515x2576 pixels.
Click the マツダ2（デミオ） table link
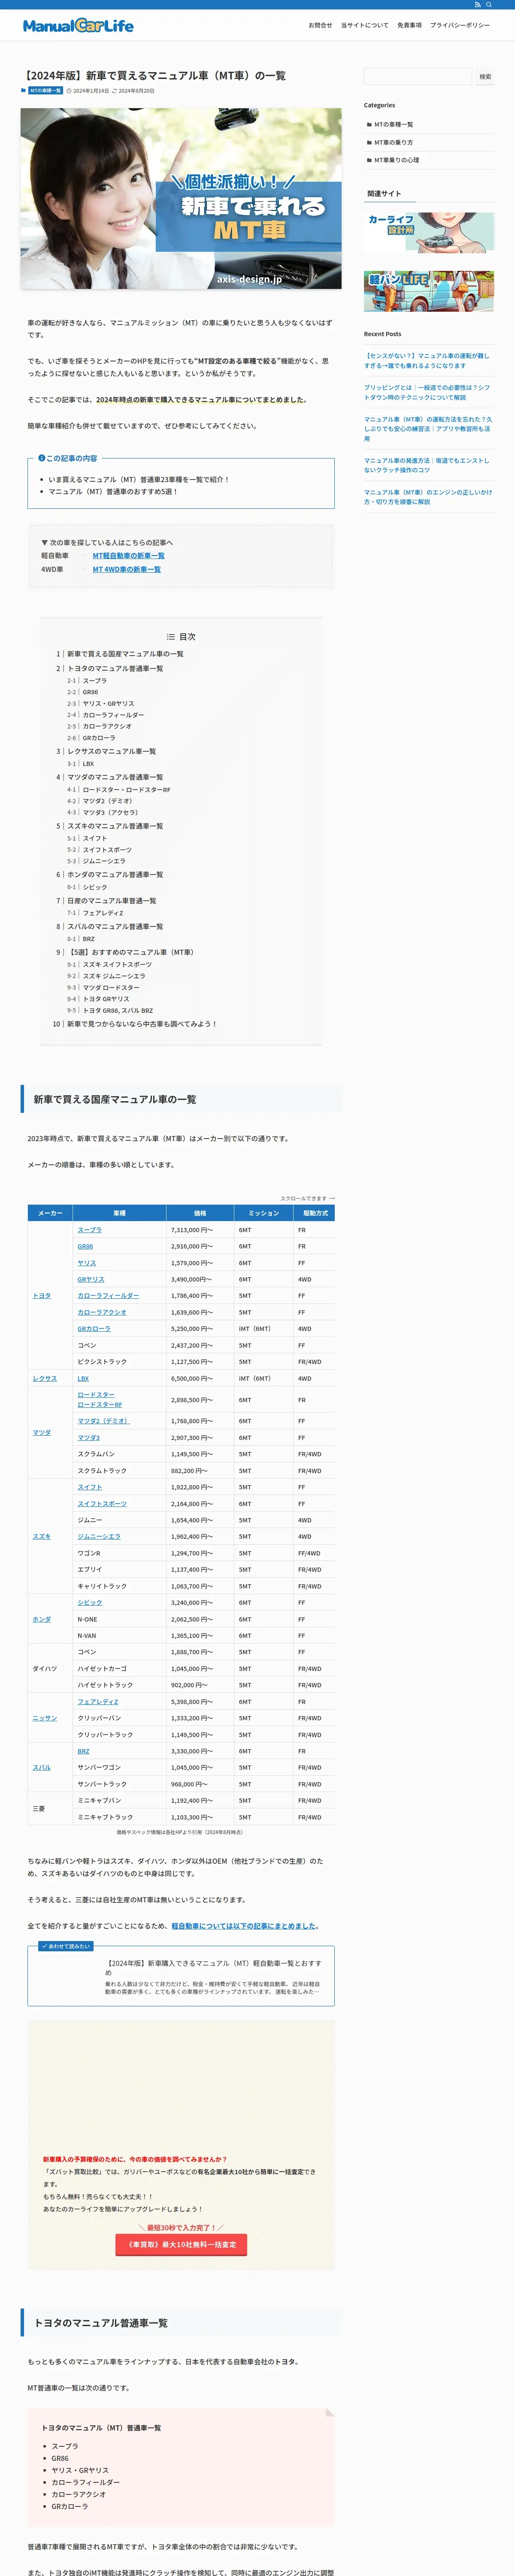pos(104,1421)
